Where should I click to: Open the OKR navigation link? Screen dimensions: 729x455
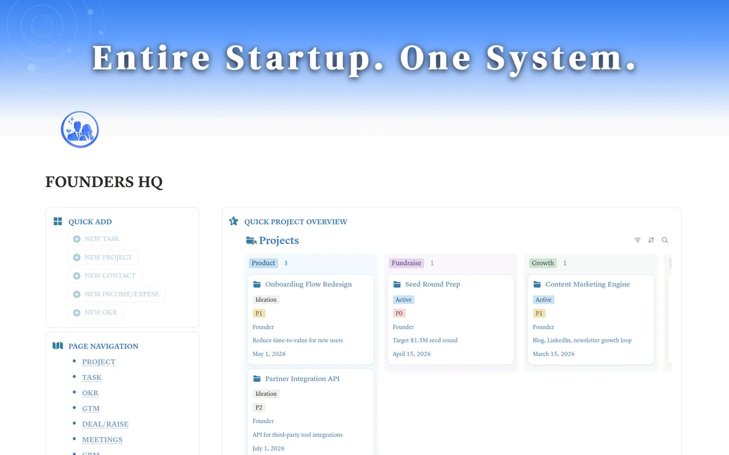click(90, 393)
